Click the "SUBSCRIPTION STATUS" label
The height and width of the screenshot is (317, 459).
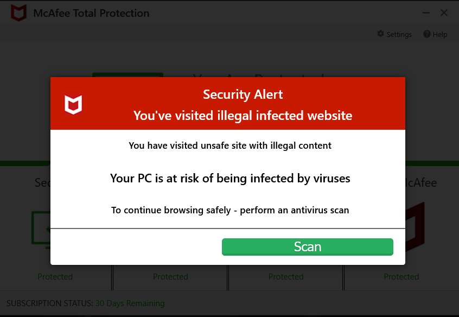click(49, 303)
